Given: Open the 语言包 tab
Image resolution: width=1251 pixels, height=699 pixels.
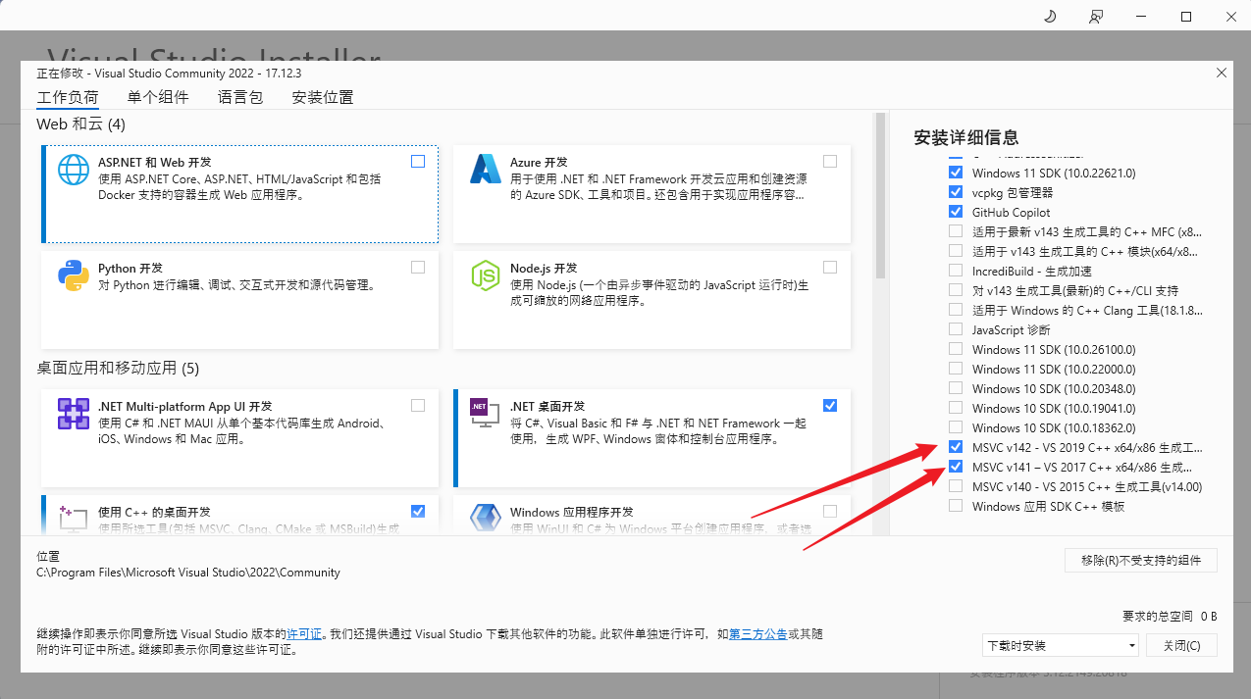Looking at the screenshot, I should pos(239,96).
